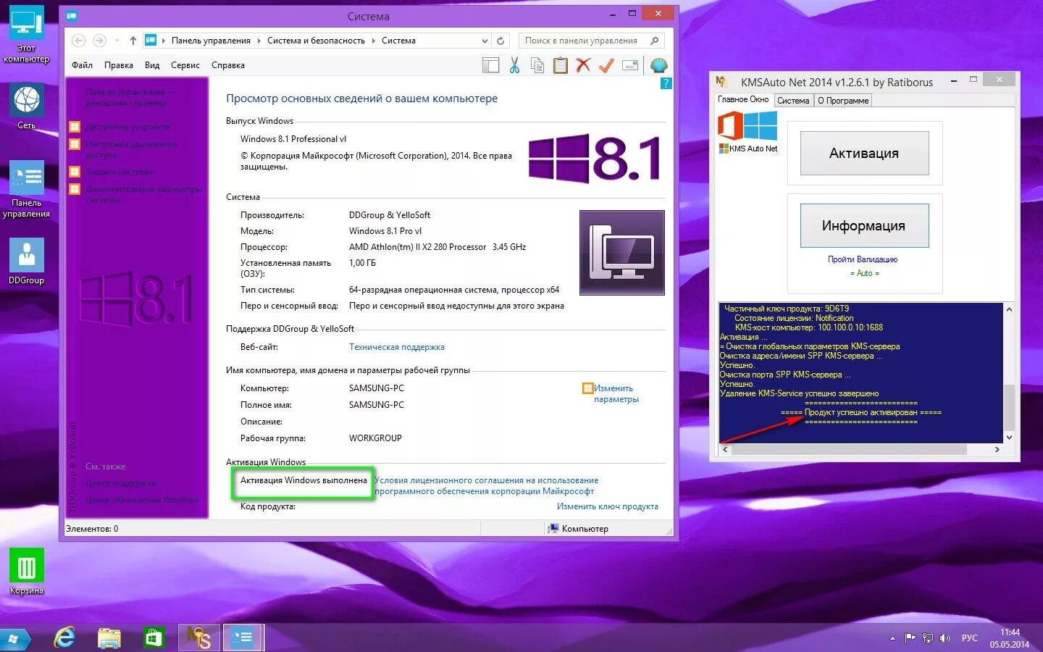This screenshot has width=1043, height=652.
Task: Open Панель управления desktop icon
Action: 26,190
